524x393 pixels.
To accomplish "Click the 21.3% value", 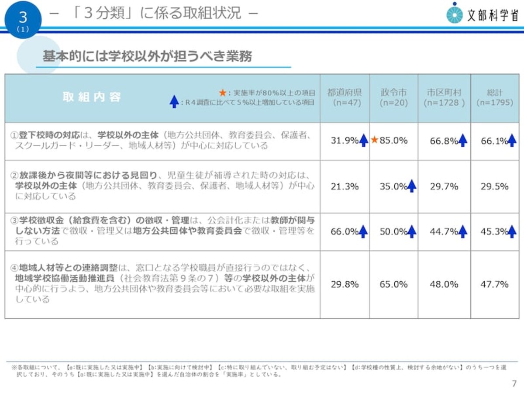I will coord(345,186).
